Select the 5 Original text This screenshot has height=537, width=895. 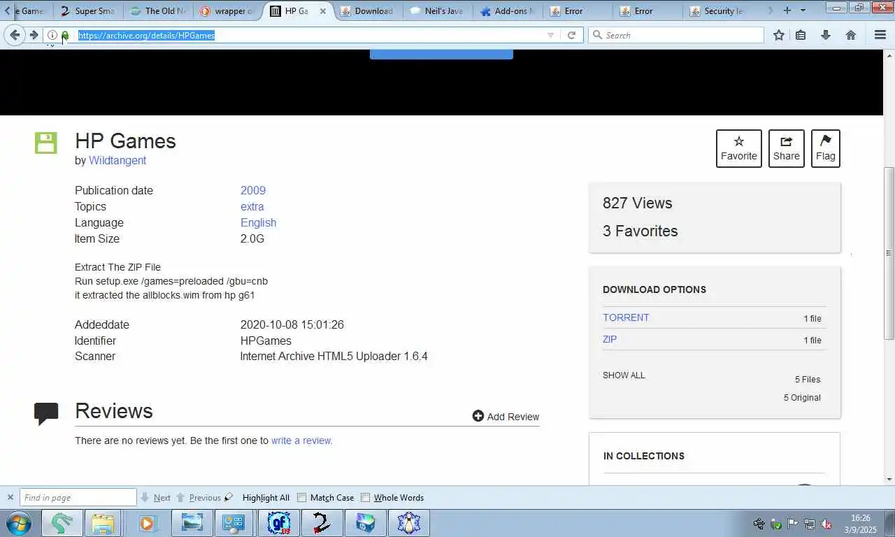[x=802, y=397]
